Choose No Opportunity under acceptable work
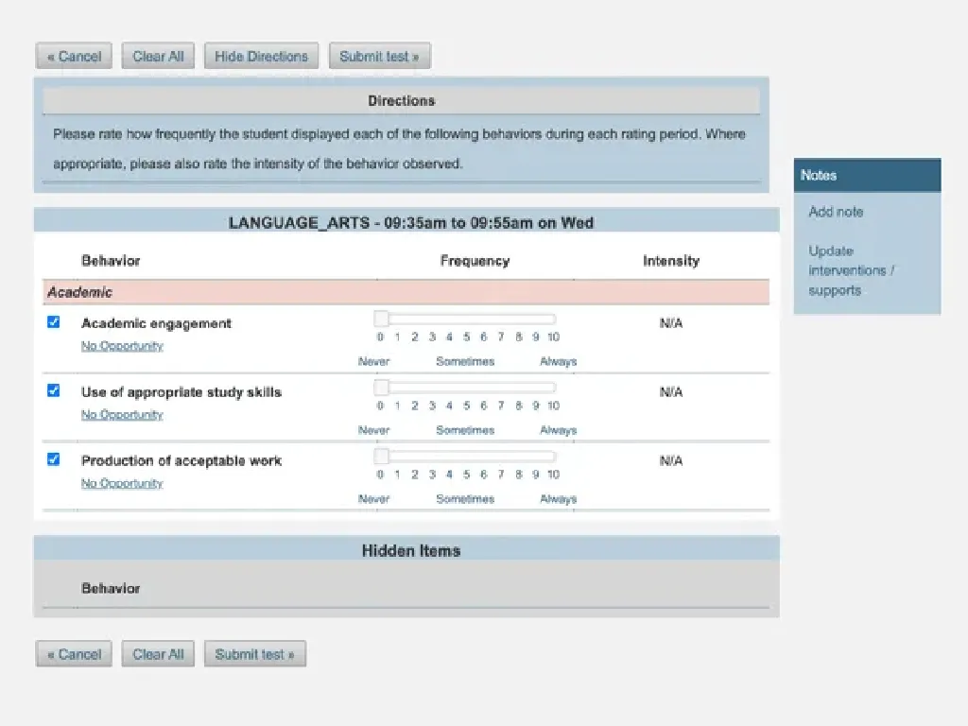 pos(122,484)
